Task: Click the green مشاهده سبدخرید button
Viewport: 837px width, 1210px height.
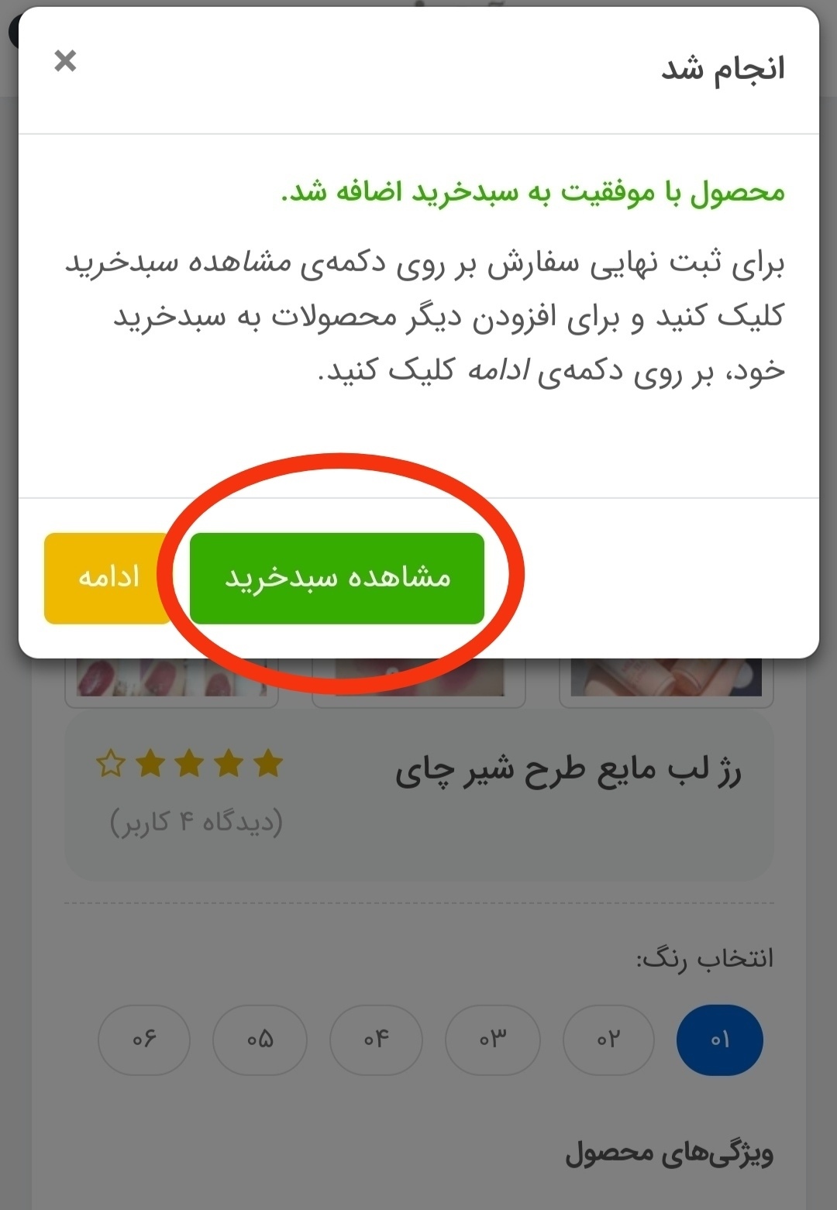Action: coord(337,578)
